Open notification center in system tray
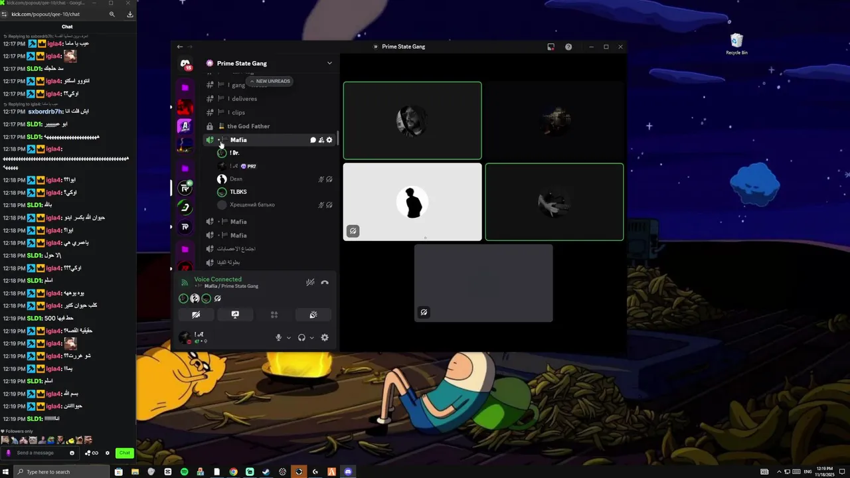850x478 pixels. point(843,472)
